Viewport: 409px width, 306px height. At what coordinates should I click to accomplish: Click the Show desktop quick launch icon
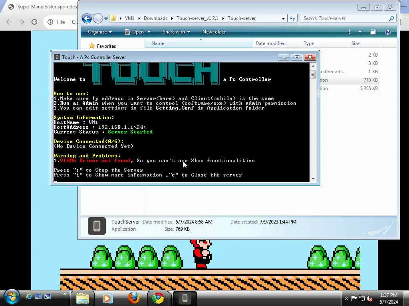(x=38, y=296)
